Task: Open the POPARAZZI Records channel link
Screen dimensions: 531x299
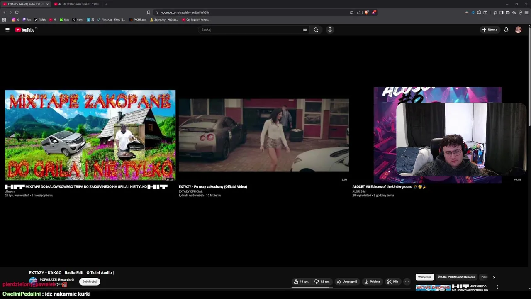Action: (55, 280)
